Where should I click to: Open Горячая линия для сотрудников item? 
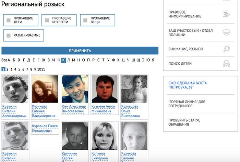[x=187, y=104]
